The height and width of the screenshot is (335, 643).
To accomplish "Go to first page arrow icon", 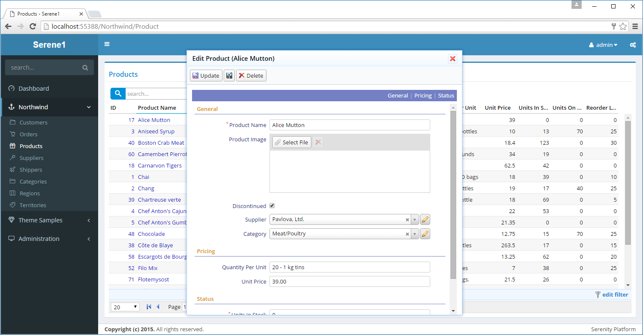I will (149, 307).
